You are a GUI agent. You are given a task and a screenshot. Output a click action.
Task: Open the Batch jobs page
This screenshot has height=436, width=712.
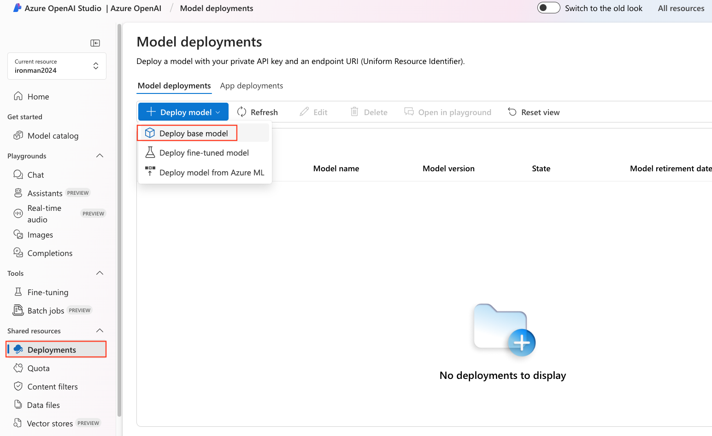(x=46, y=311)
